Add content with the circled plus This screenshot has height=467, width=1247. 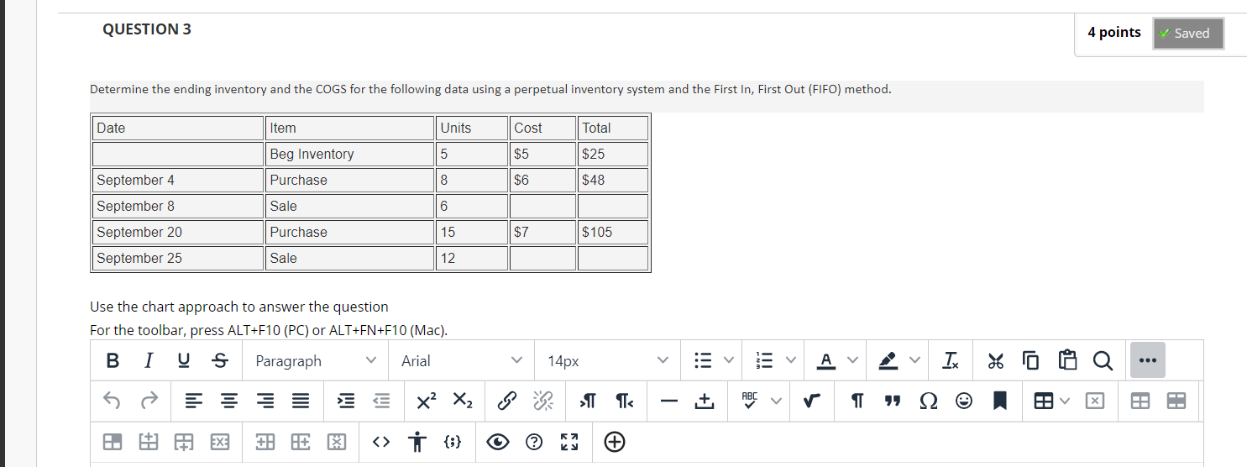click(615, 441)
